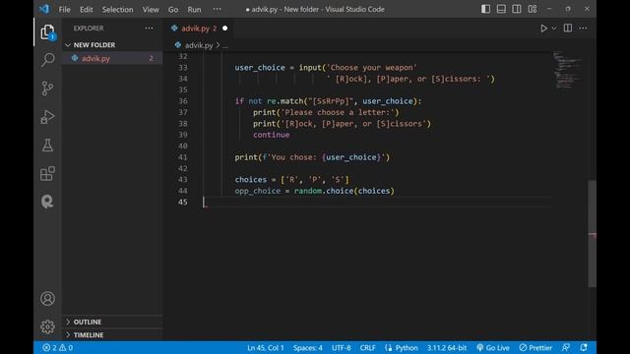Screen dimensions: 630x354
Task: Change line endings via CRLF
Action: click(x=367, y=347)
